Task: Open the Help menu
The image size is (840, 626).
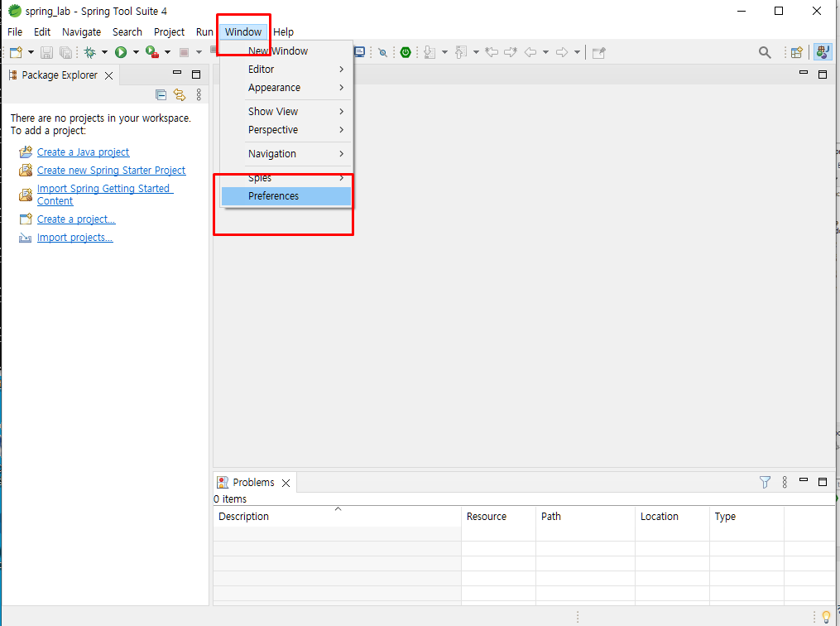Action: [x=283, y=31]
